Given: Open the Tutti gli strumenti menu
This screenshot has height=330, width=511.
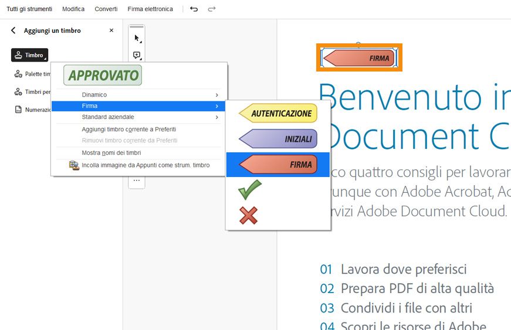Looking at the screenshot, I should tap(29, 9).
